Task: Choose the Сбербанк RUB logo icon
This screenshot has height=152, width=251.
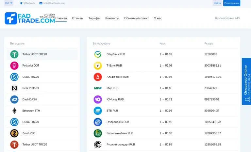Action: tap(98, 54)
